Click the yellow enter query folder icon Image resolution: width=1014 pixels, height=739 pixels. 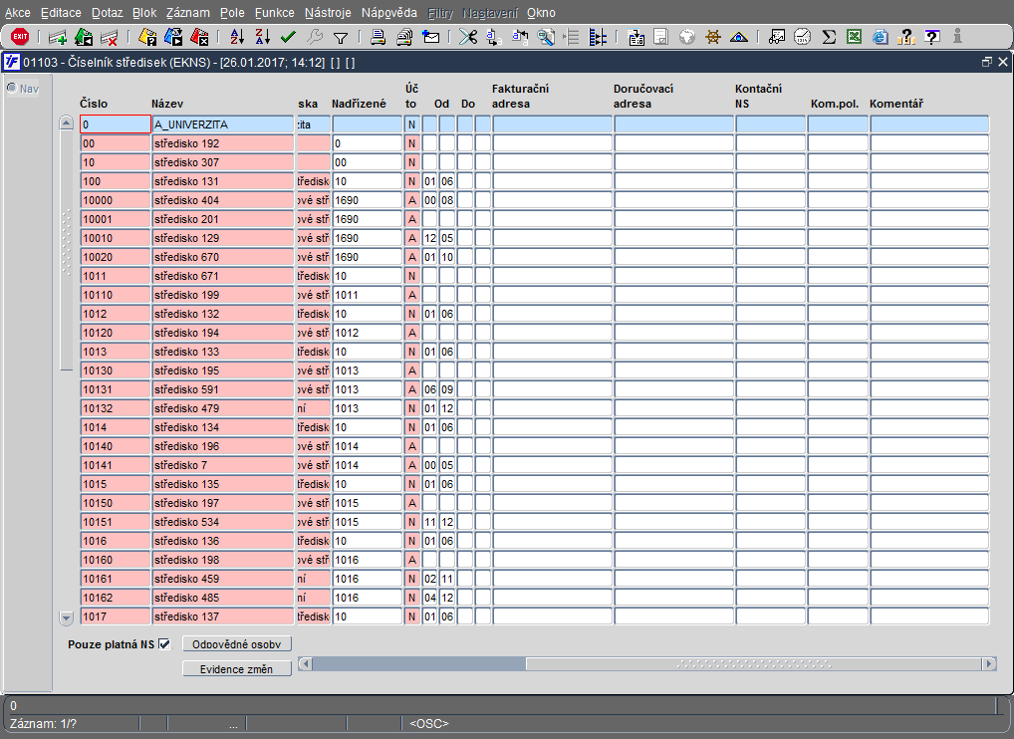coord(147,38)
